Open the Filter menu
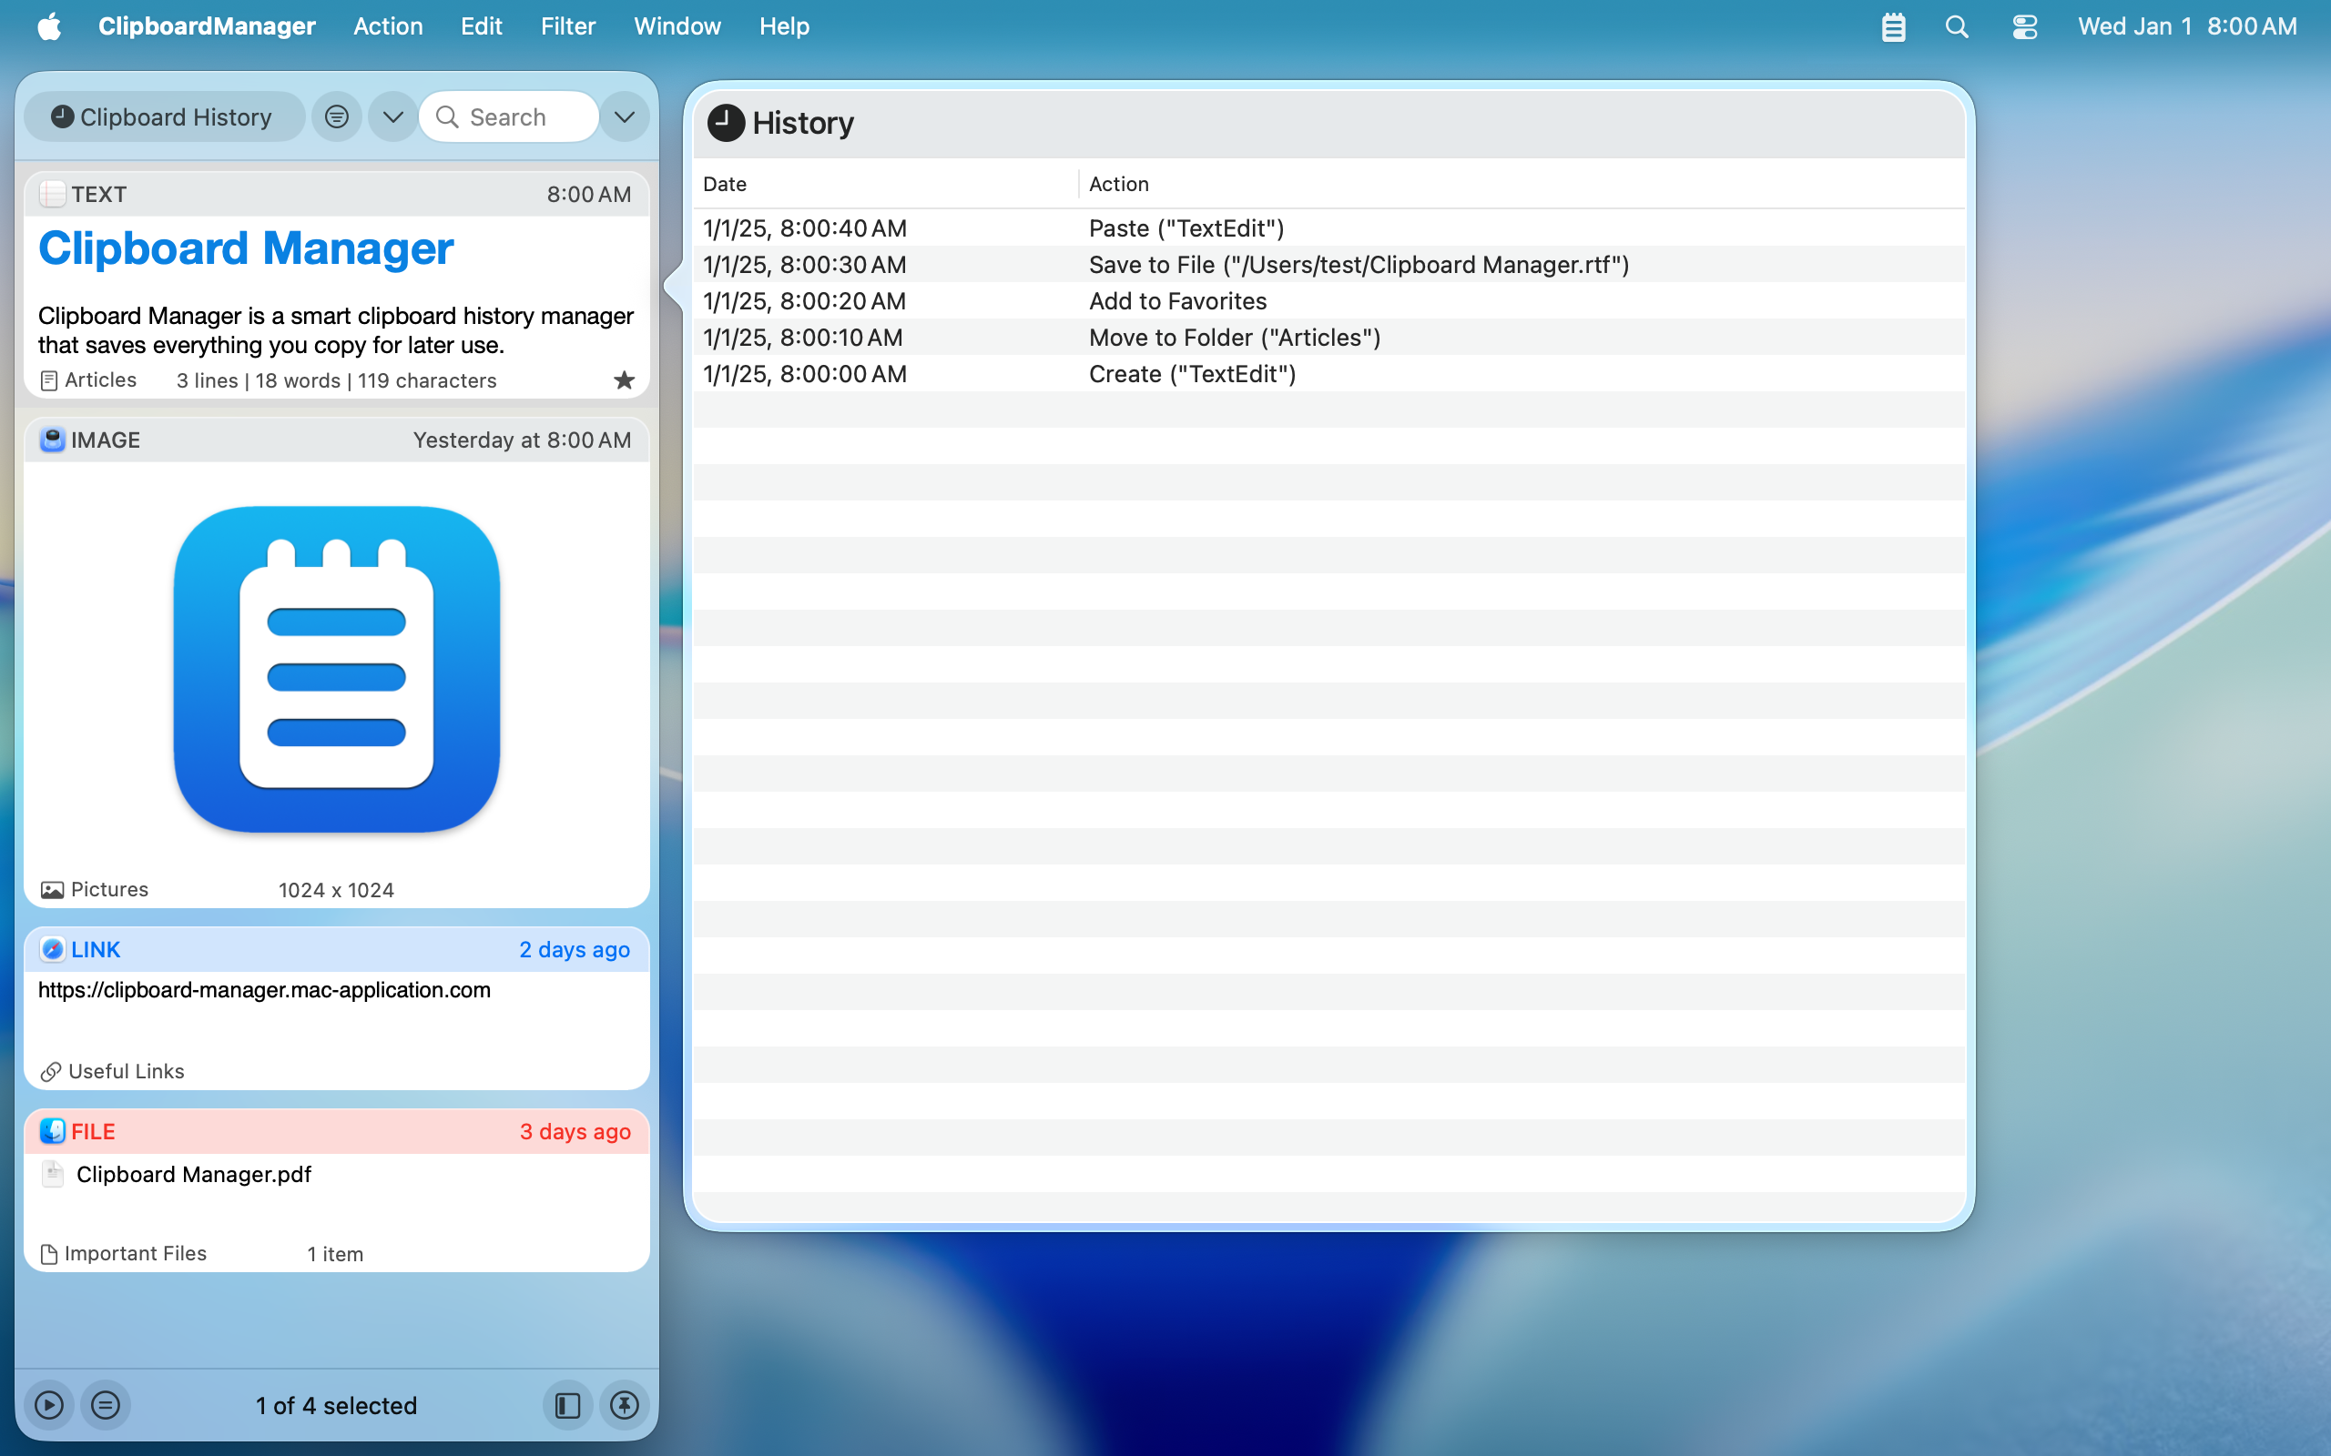 [x=567, y=26]
